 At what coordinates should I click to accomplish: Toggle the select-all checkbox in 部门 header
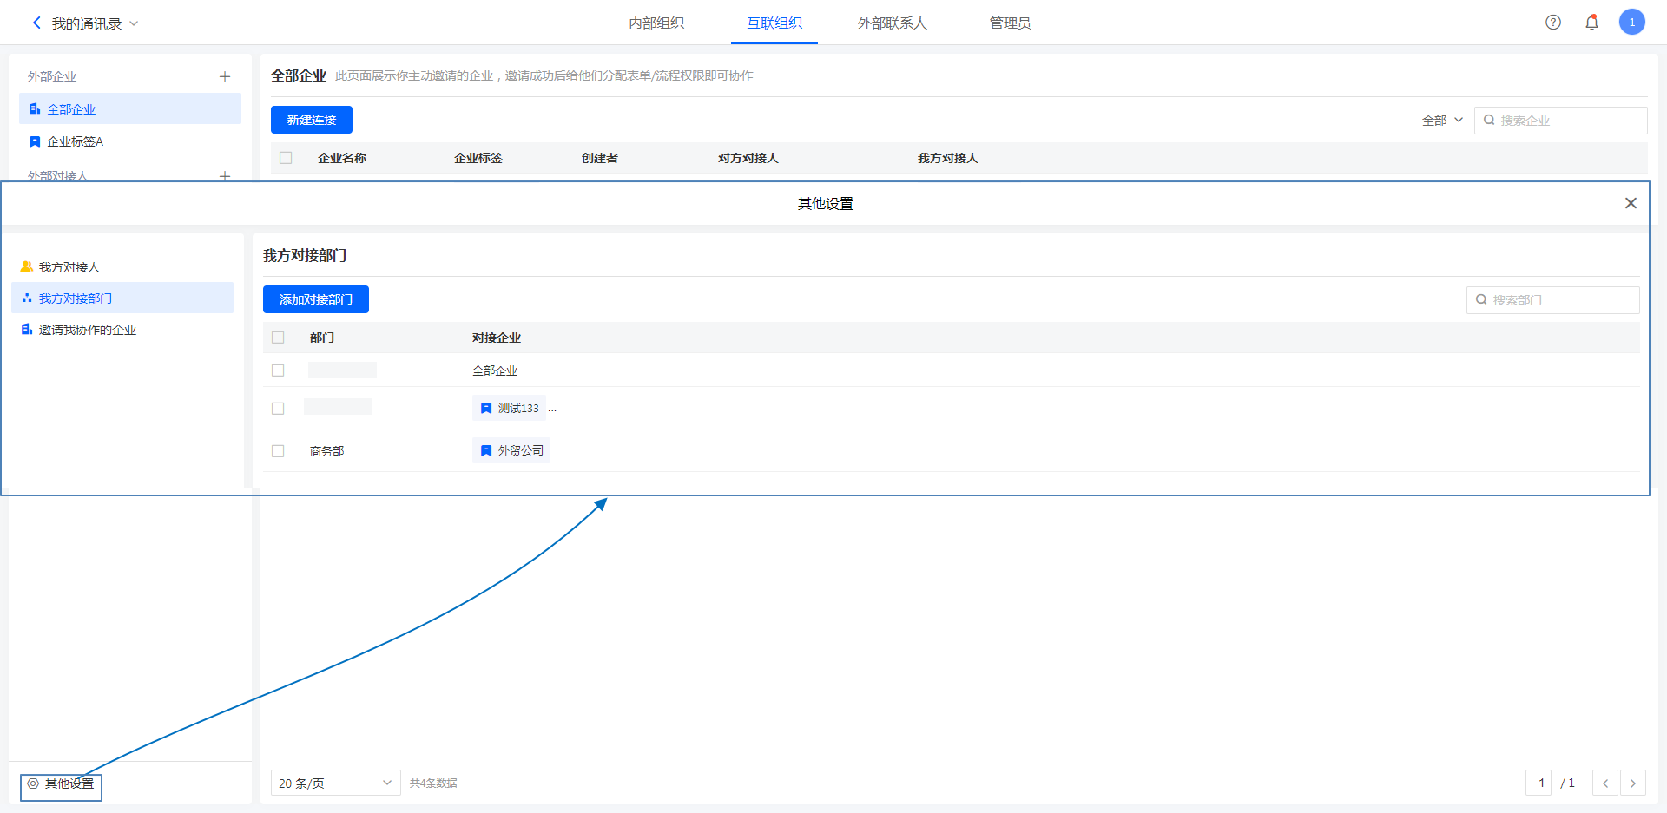(278, 338)
